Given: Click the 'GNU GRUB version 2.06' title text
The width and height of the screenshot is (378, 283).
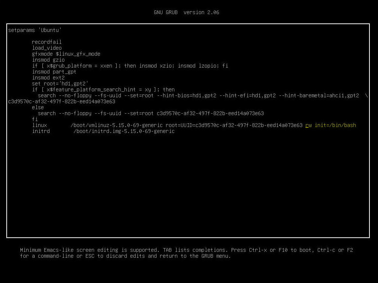Looking at the screenshot, I should [x=186, y=12].
